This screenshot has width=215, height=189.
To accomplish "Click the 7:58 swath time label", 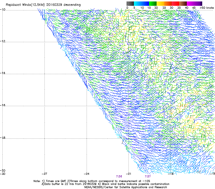I will 119,176.
